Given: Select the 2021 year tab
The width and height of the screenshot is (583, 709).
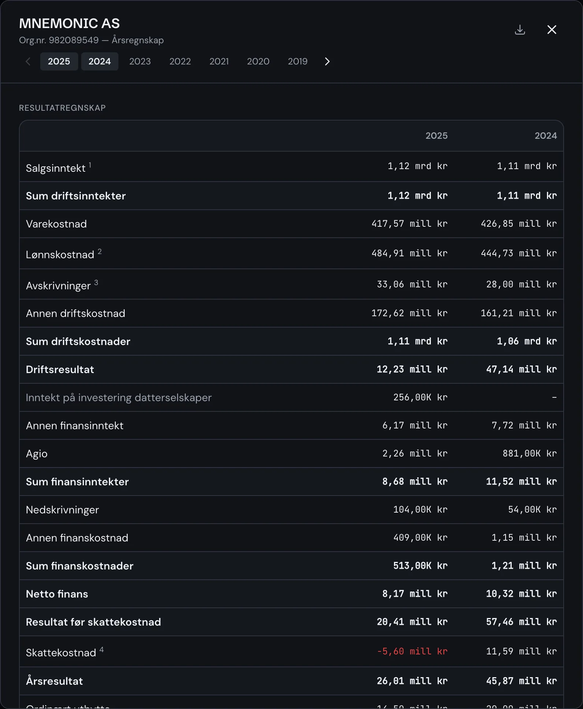Looking at the screenshot, I should point(219,61).
